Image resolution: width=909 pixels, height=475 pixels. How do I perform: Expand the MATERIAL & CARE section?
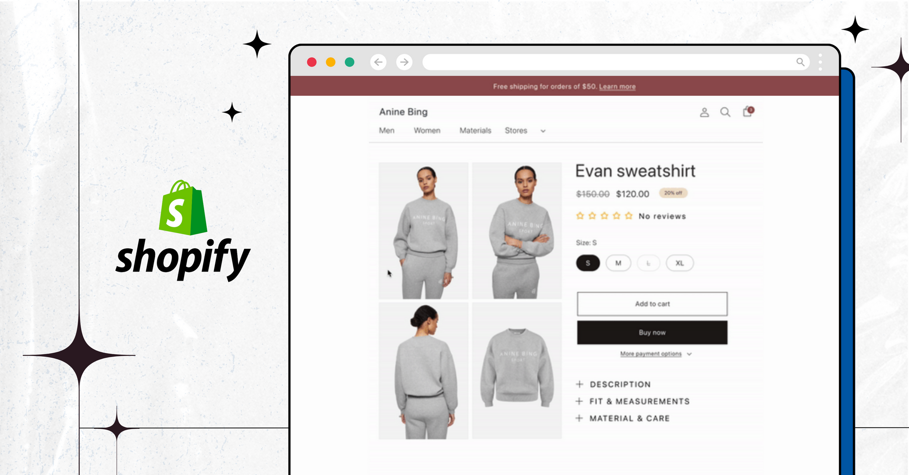point(623,418)
